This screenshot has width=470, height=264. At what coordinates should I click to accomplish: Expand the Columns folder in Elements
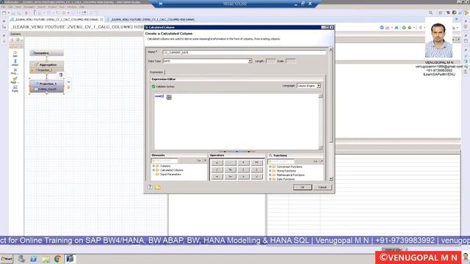[153, 166]
